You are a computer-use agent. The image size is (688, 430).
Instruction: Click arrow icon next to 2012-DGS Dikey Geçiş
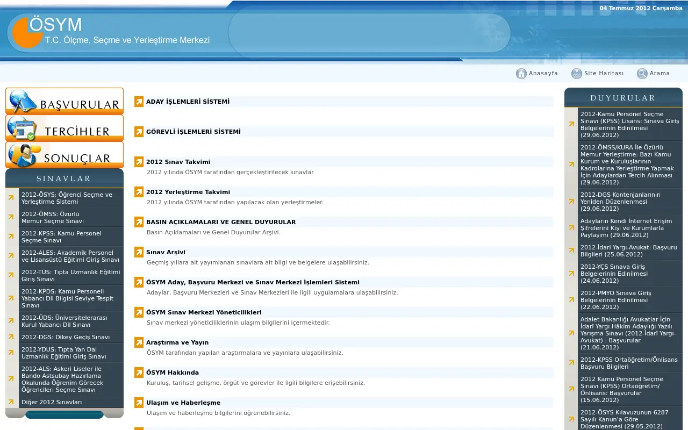[x=11, y=337]
